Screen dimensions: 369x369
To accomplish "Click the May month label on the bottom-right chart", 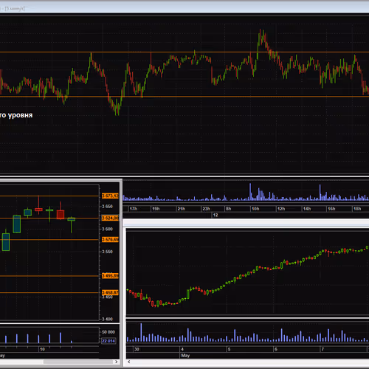I will coord(185,356).
